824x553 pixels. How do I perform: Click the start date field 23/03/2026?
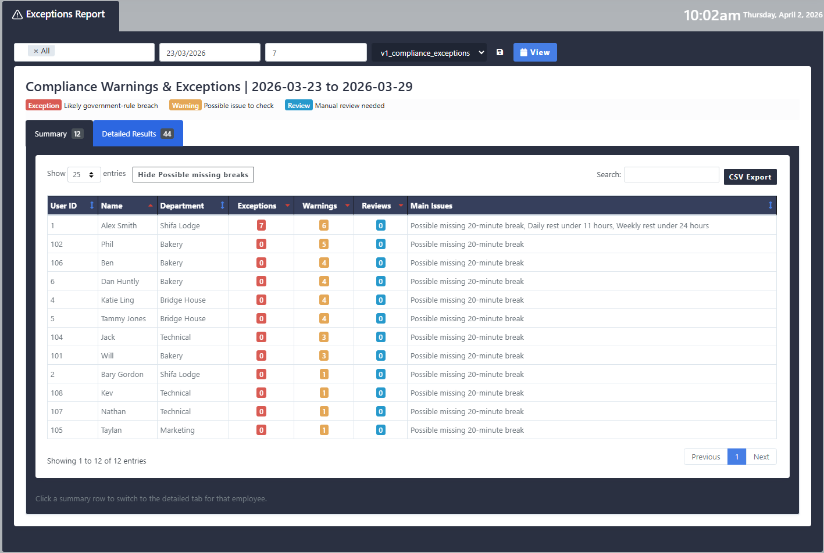(209, 53)
